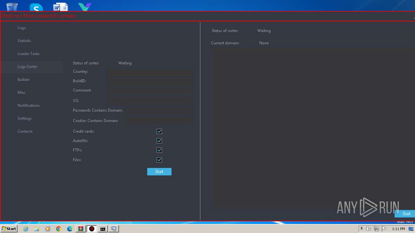Uncheck the Credit cards checkbox
The width and height of the screenshot is (415, 233).
159,131
